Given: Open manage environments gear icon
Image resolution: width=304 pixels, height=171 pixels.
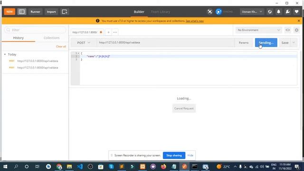Looking at the screenshot, I should point(296,30).
